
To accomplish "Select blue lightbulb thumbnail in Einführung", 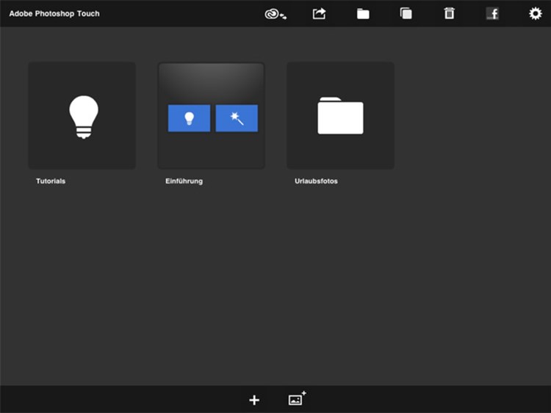I will pyautogui.click(x=189, y=118).
